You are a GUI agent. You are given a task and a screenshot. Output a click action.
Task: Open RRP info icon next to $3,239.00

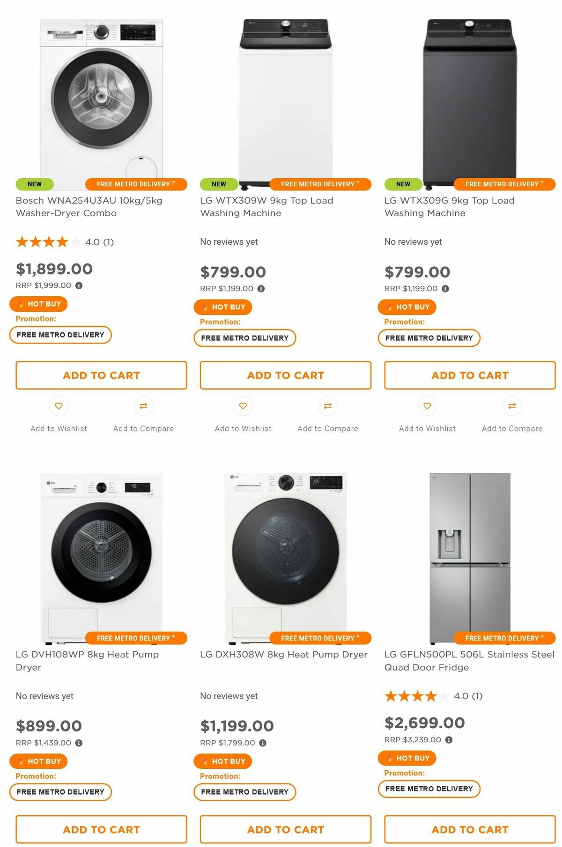pyautogui.click(x=449, y=740)
